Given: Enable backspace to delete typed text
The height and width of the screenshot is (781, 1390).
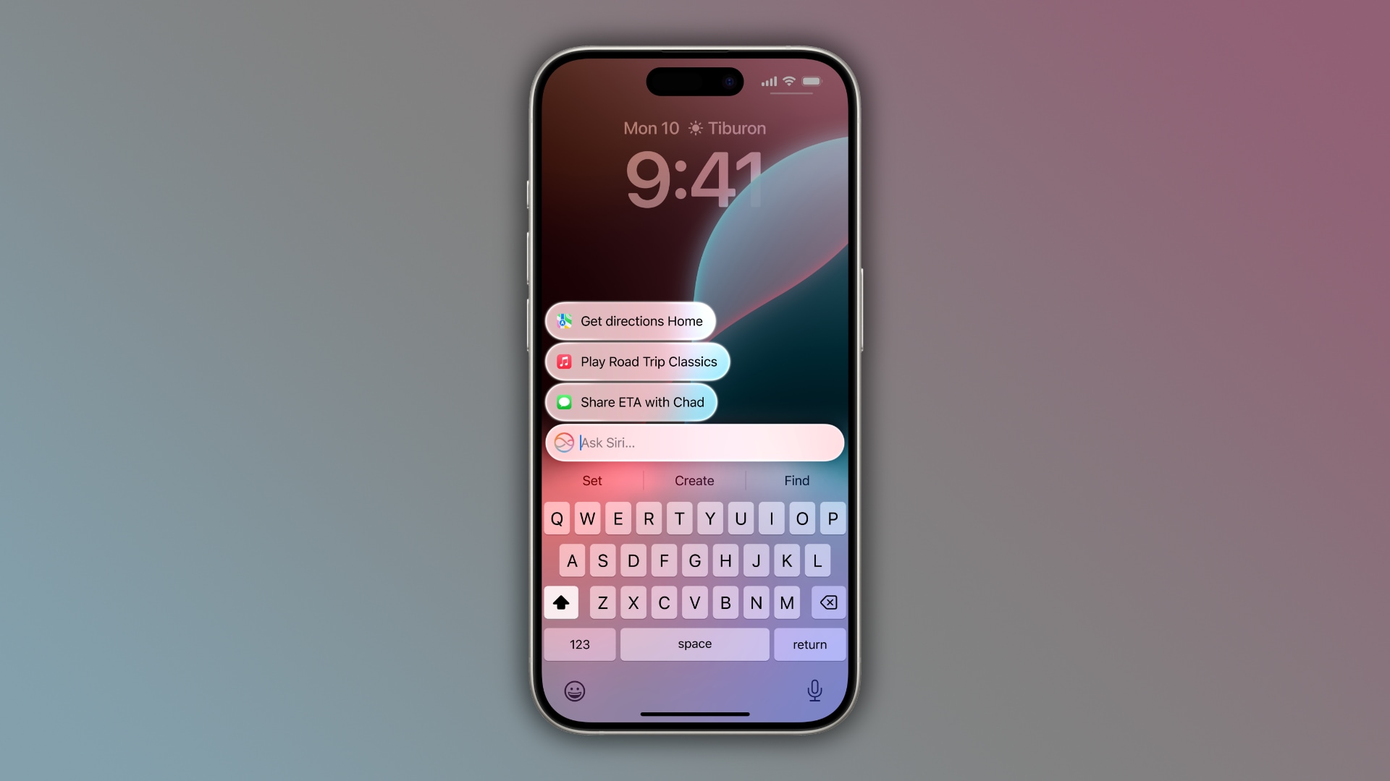Looking at the screenshot, I should coord(827,602).
